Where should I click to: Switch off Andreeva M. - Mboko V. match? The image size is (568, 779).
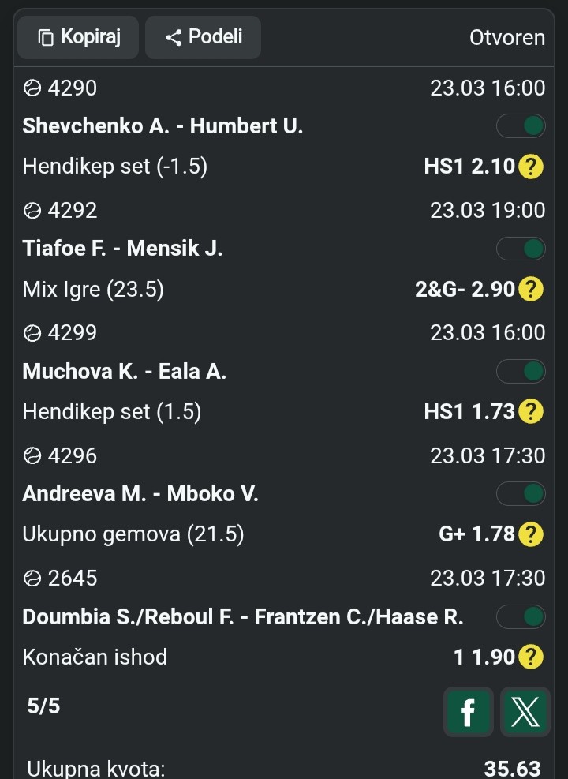[x=521, y=494]
